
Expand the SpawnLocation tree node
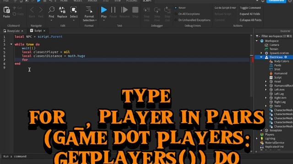point(261,53)
